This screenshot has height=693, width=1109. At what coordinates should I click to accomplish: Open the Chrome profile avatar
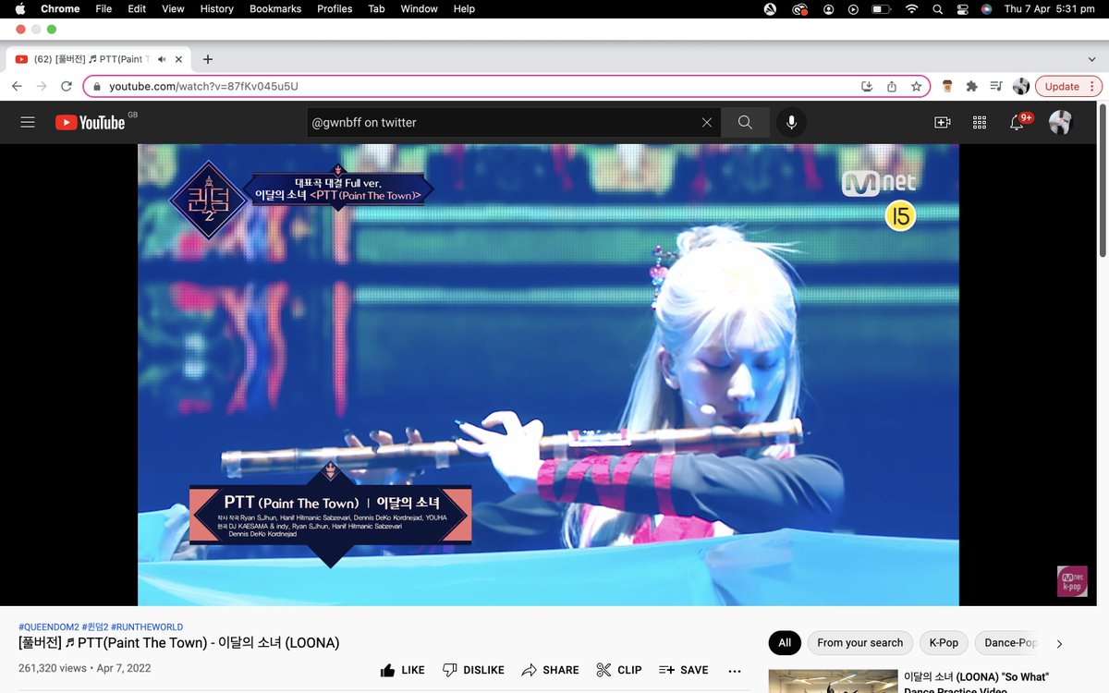(x=1021, y=86)
